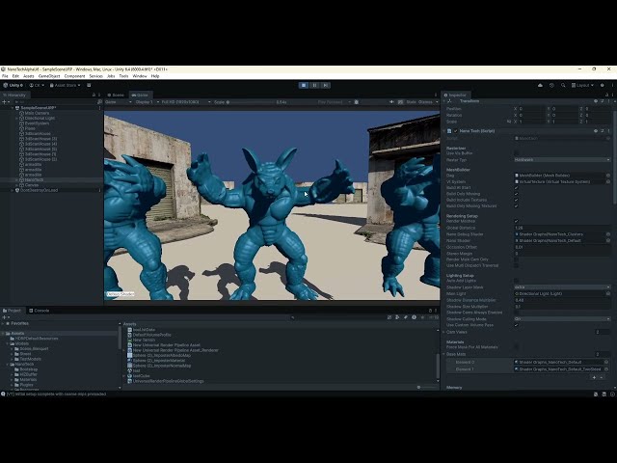Screen dimensions: 617x463
Task: Open the Gizmos dropdown
Action: [x=428, y=102]
